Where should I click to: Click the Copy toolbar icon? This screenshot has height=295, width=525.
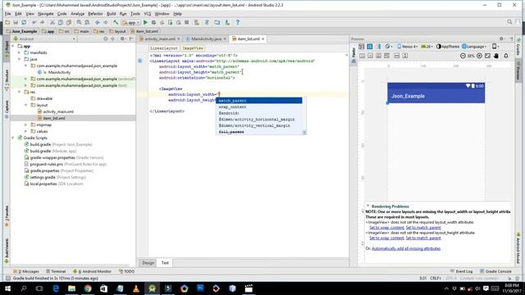60,22
